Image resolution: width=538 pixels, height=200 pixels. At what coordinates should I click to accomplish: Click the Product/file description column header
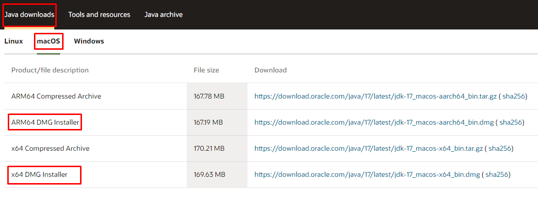pos(50,70)
